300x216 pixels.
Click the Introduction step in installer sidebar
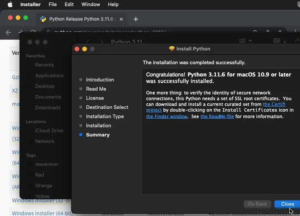click(100, 80)
